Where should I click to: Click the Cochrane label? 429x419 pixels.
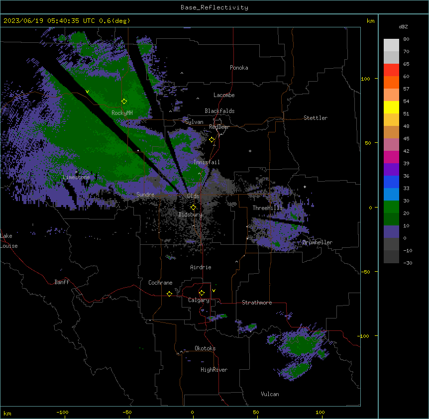(x=160, y=283)
